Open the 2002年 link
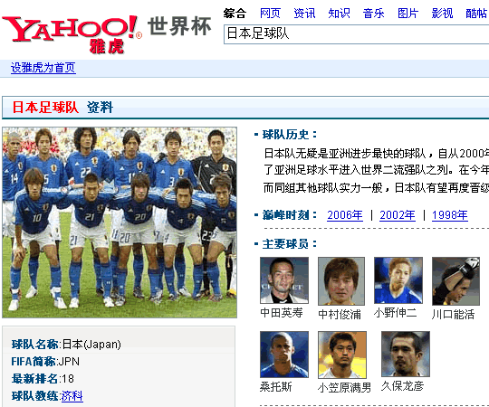489x407 pixels. pos(398,215)
